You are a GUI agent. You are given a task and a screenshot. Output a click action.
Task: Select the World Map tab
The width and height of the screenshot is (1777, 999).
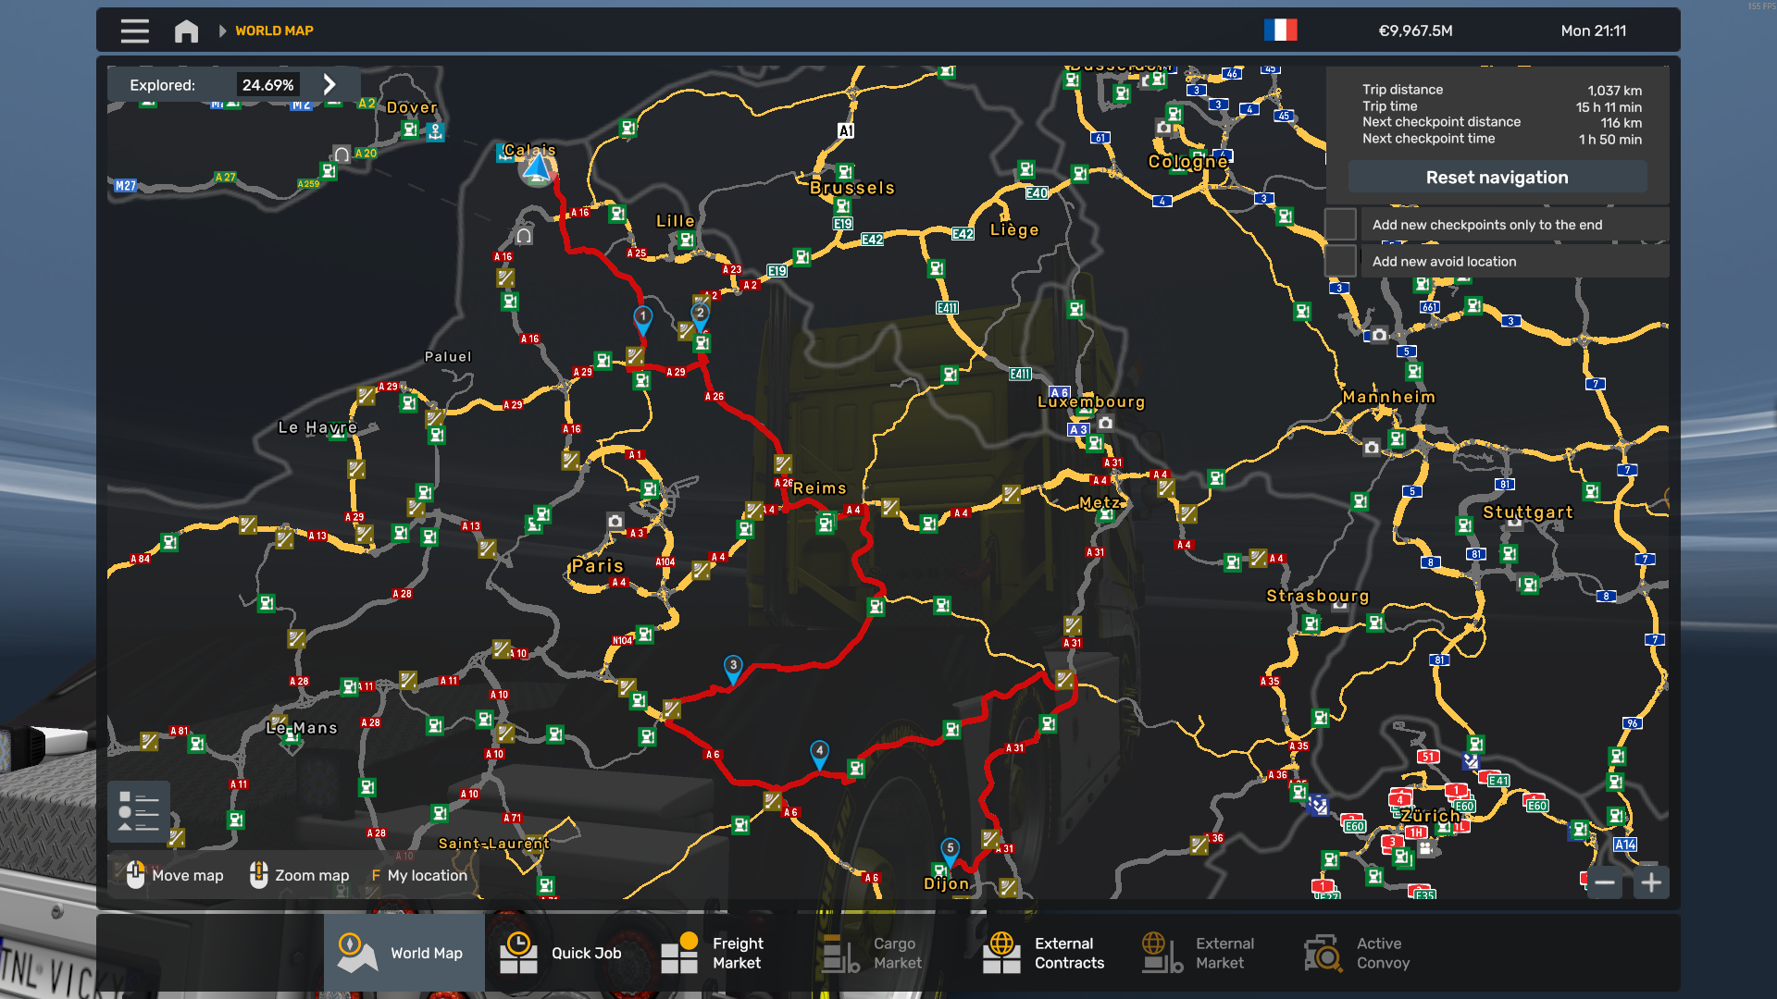[404, 953]
